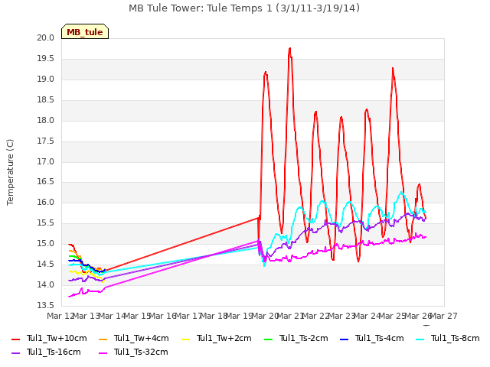Click the Mar 27 x-axis label
This screenshot has width=490, height=367.
(x=444, y=316)
